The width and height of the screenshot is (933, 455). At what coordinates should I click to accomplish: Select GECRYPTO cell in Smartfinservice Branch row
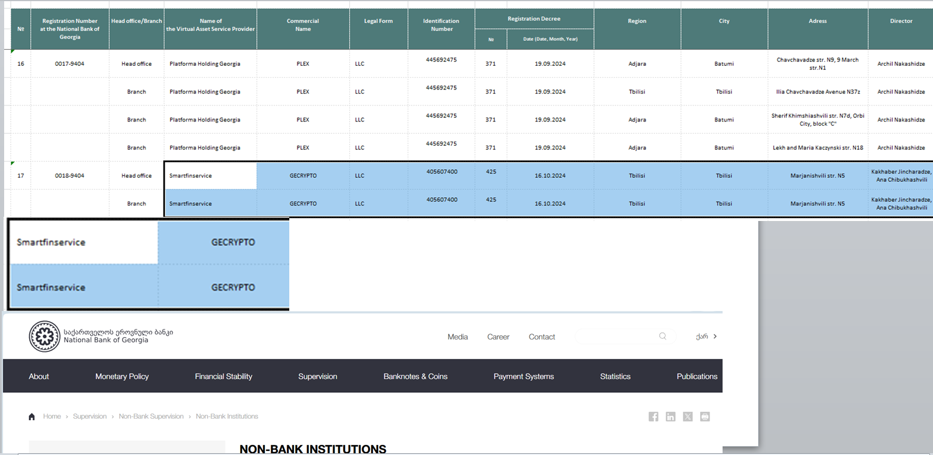[x=303, y=204]
